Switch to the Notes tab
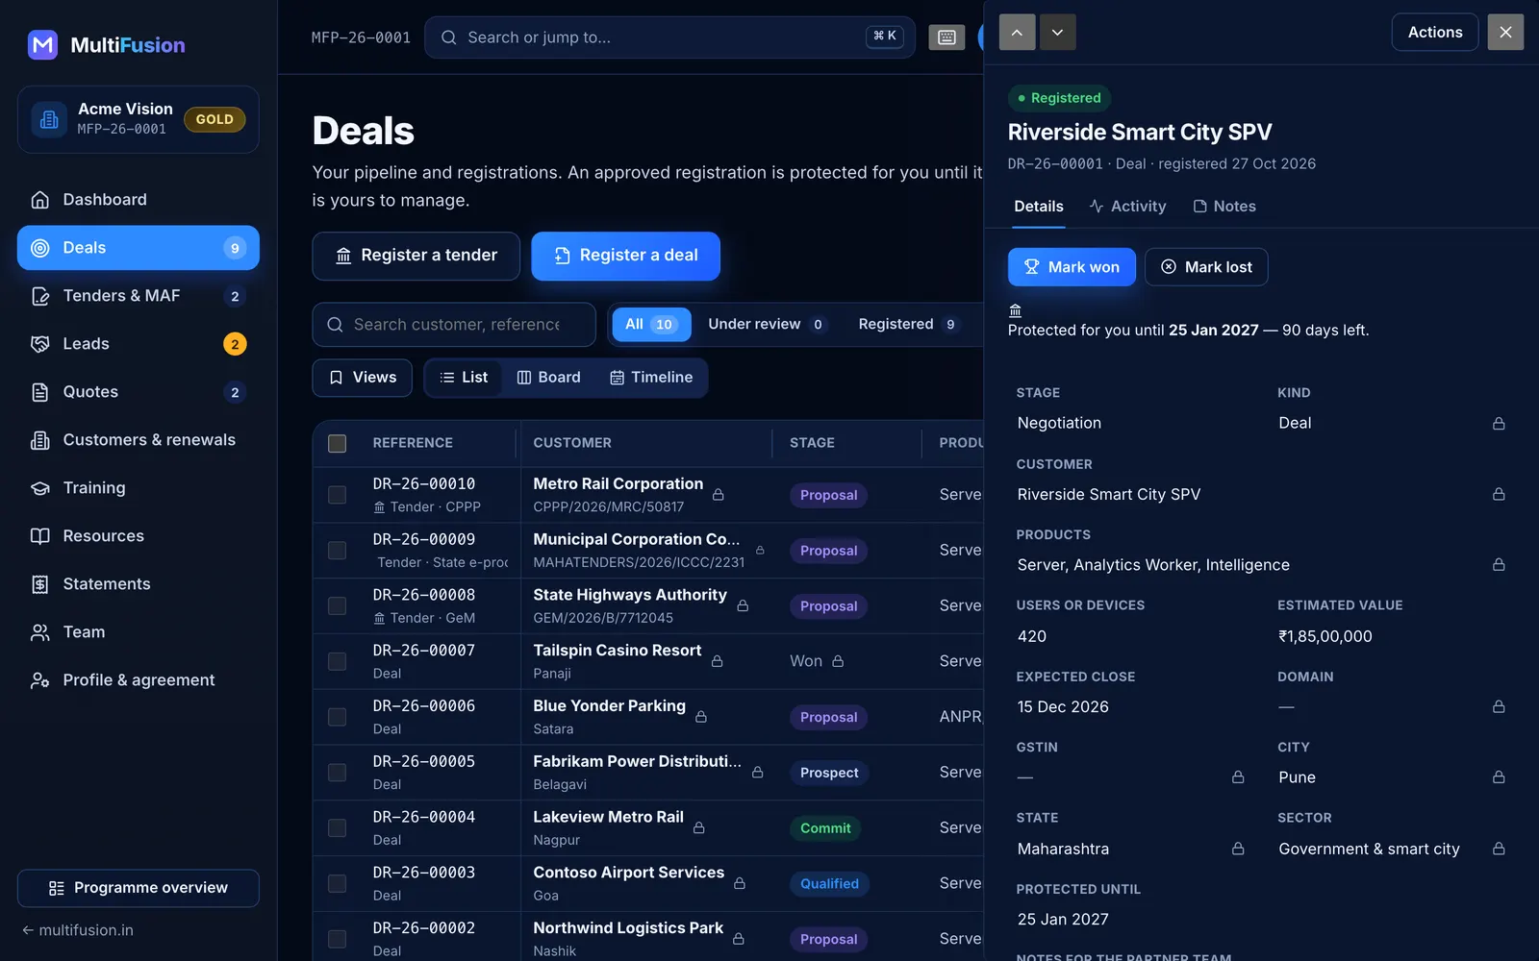Screen dimensions: 1539x961 coord(1224,207)
